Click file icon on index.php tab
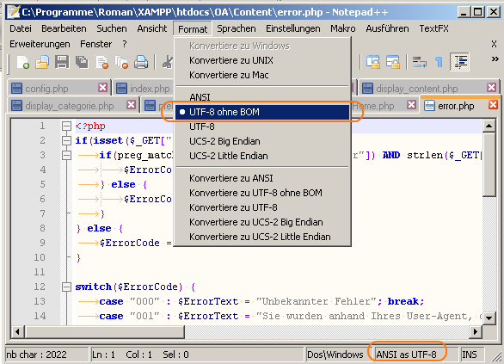 121,88
